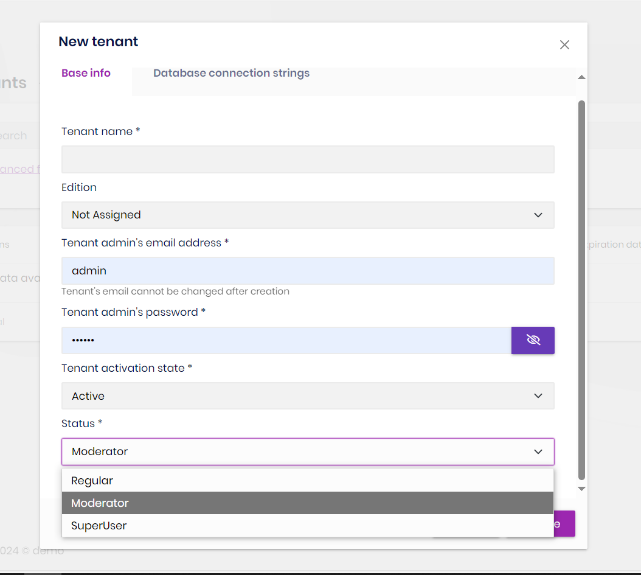
Task: Click the scrollbar down arrow in dialog
Action: click(581, 489)
